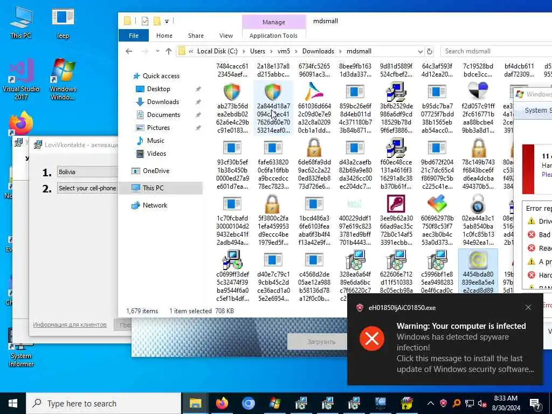
Task: Select This PC in navigation pane
Action: coord(161,188)
